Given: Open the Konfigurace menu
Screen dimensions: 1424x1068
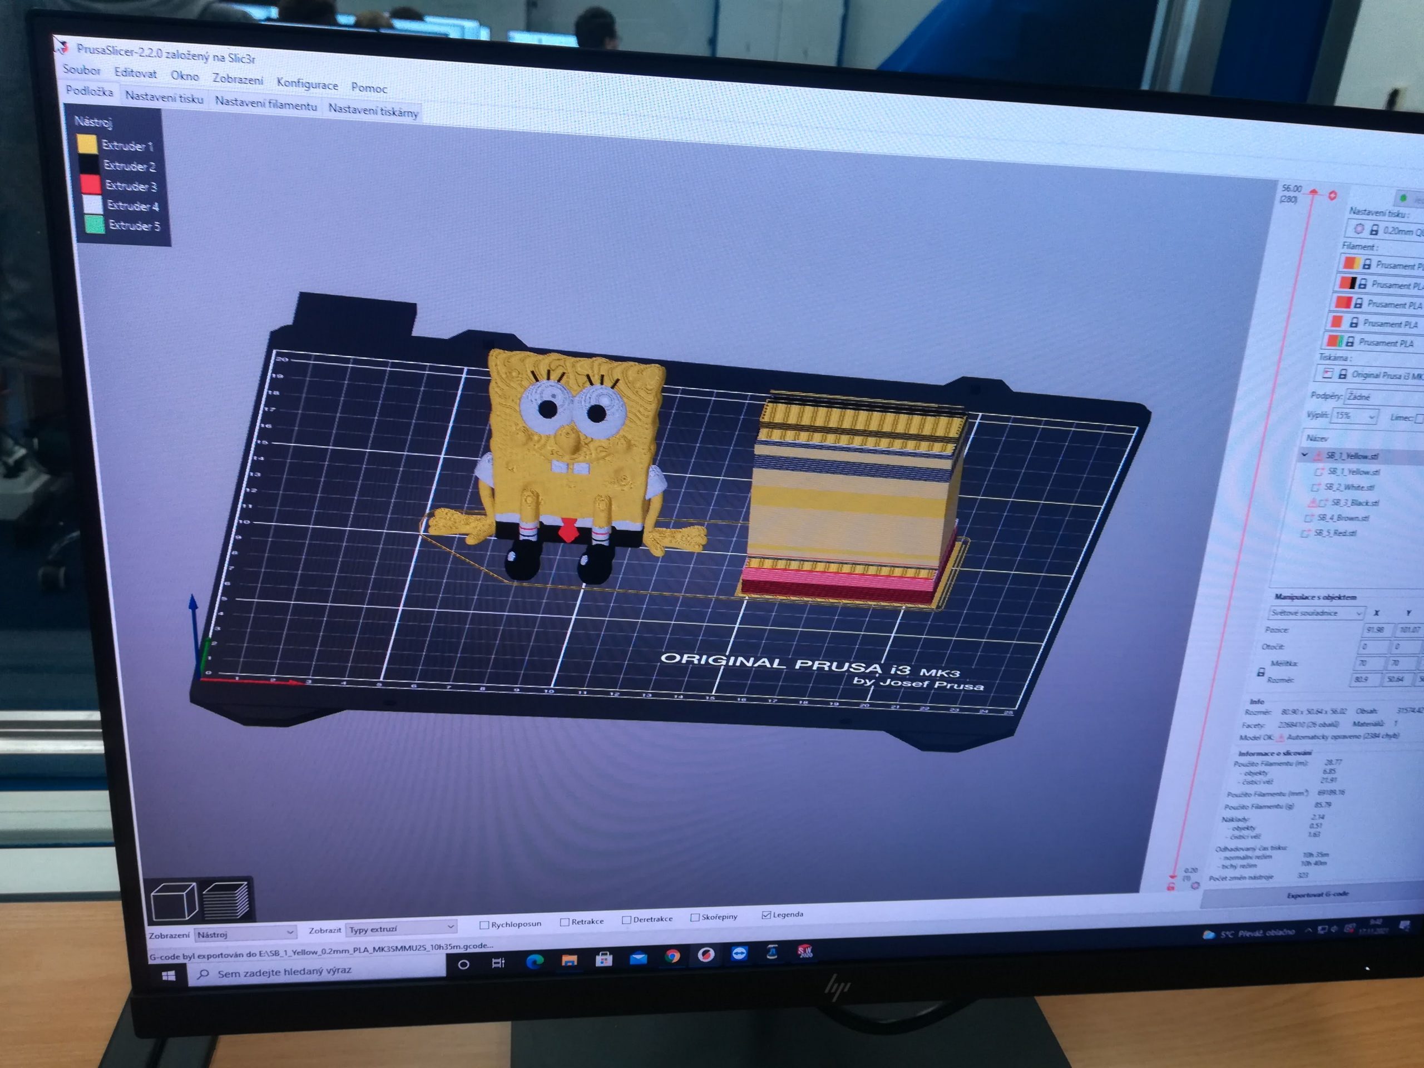Looking at the screenshot, I should pyautogui.click(x=307, y=83).
